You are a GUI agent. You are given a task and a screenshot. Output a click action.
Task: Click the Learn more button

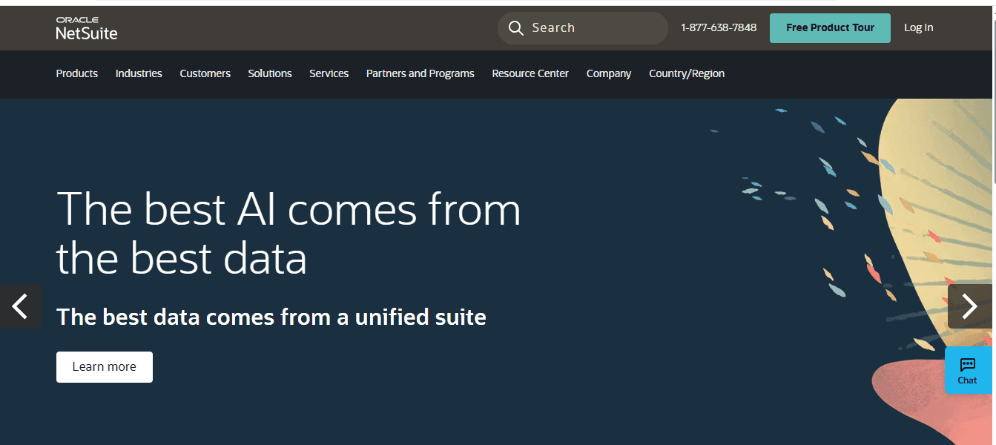[x=104, y=366]
